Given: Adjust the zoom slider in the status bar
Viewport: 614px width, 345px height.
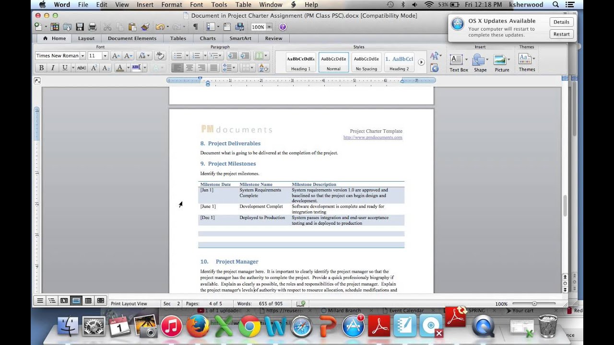Looking at the screenshot, I should tap(534, 304).
